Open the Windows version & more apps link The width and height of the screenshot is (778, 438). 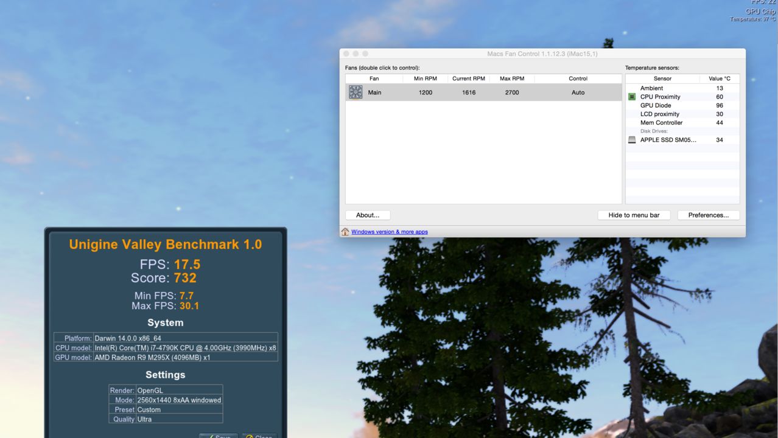click(390, 232)
